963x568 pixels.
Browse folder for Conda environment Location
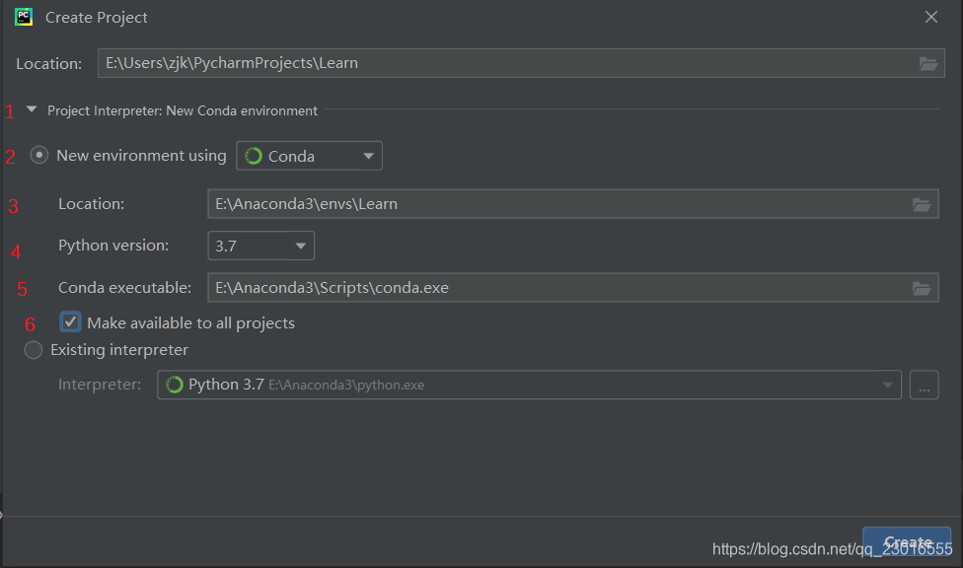pos(922,204)
